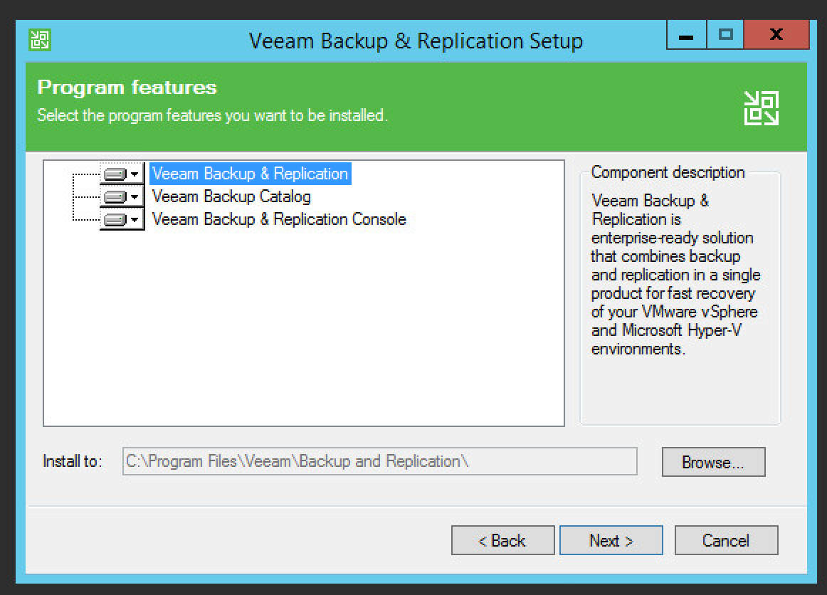
Task: Proceed by clicking Next
Action: 611,541
